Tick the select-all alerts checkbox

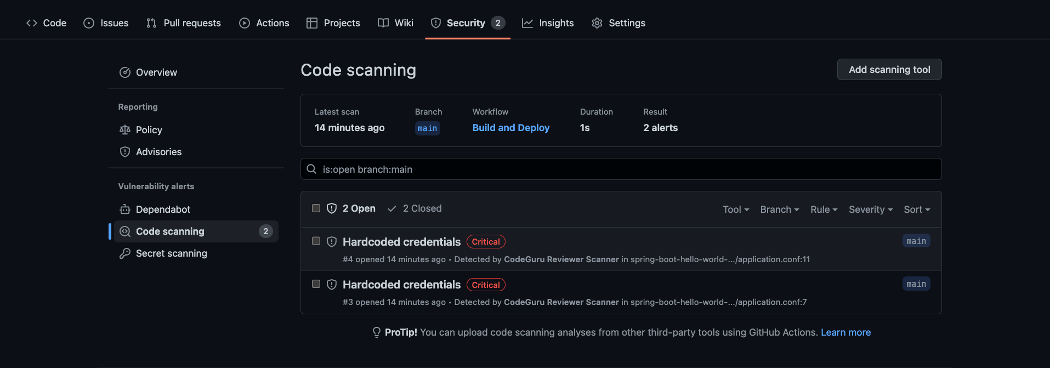click(x=316, y=208)
